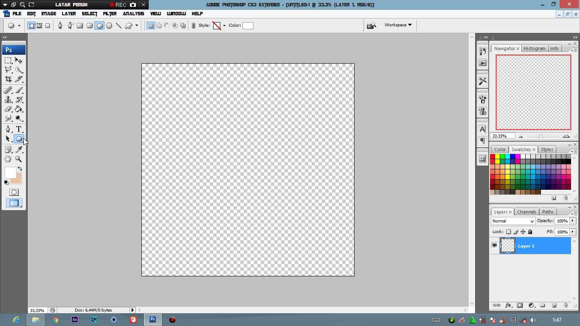Viewport: 580px width, 326px height.
Task: Toggle Create New Shape Layer option
Action: 150,25
